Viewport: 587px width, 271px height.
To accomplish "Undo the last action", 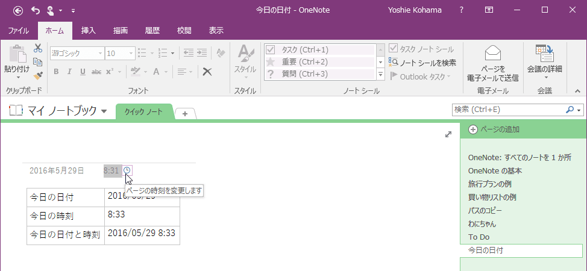I will 36,10.
